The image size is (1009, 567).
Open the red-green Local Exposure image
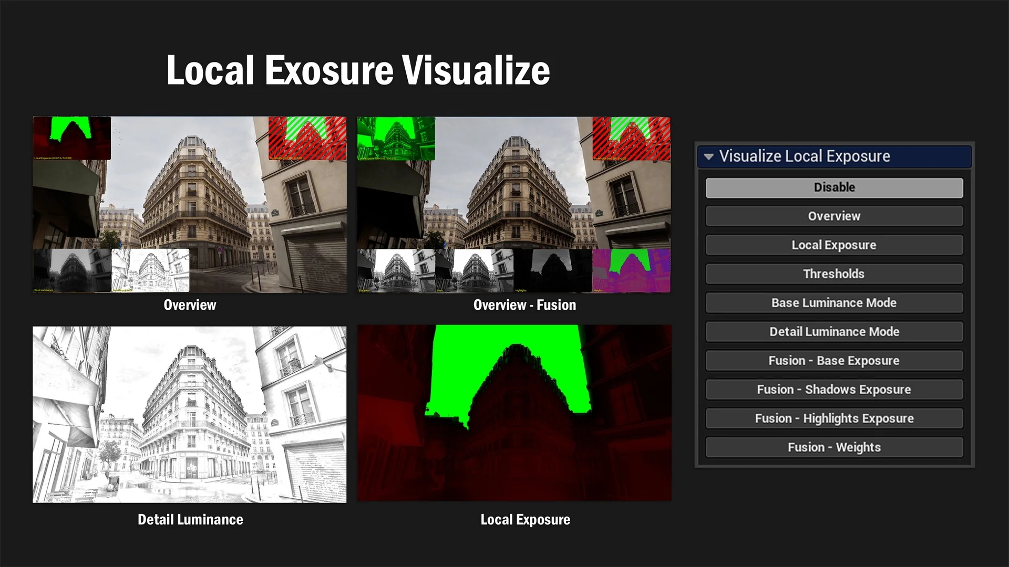(x=514, y=413)
